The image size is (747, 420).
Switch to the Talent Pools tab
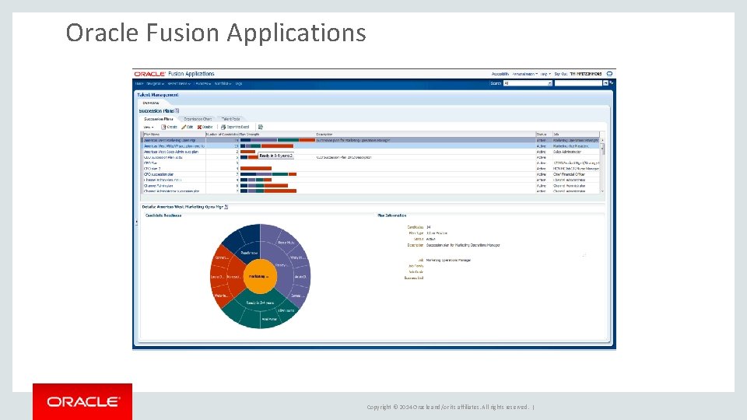[x=230, y=119]
